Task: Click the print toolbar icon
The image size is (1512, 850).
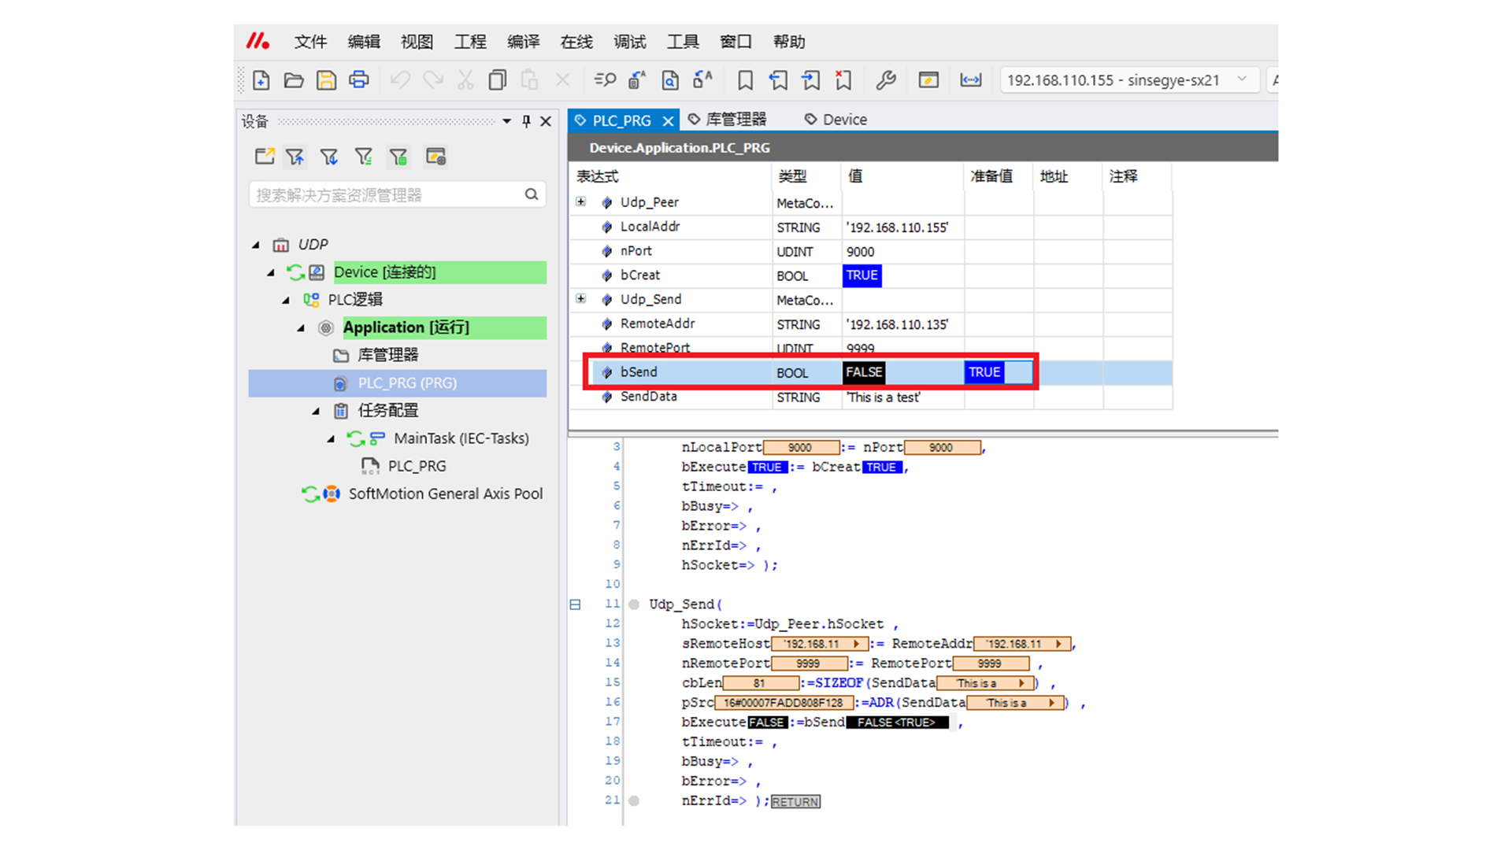Action: (x=359, y=80)
